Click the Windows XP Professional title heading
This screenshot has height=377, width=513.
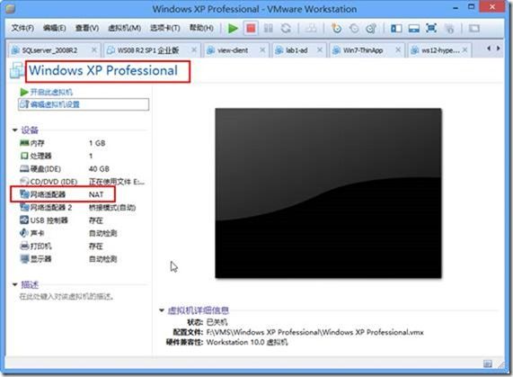(x=103, y=71)
